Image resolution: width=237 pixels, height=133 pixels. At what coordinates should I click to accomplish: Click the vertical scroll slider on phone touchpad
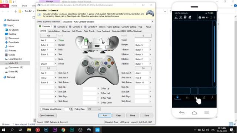point(214,54)
